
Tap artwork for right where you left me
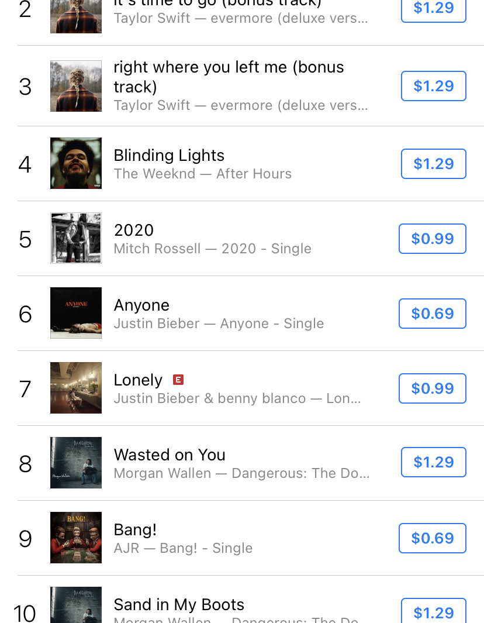click(x=76, y=86)
